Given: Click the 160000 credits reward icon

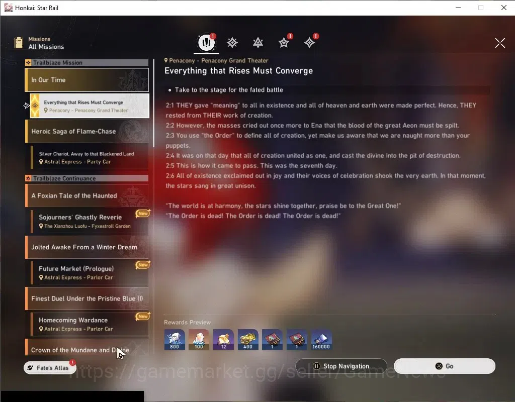Looking at the screenshot, I should coord(321,339).
